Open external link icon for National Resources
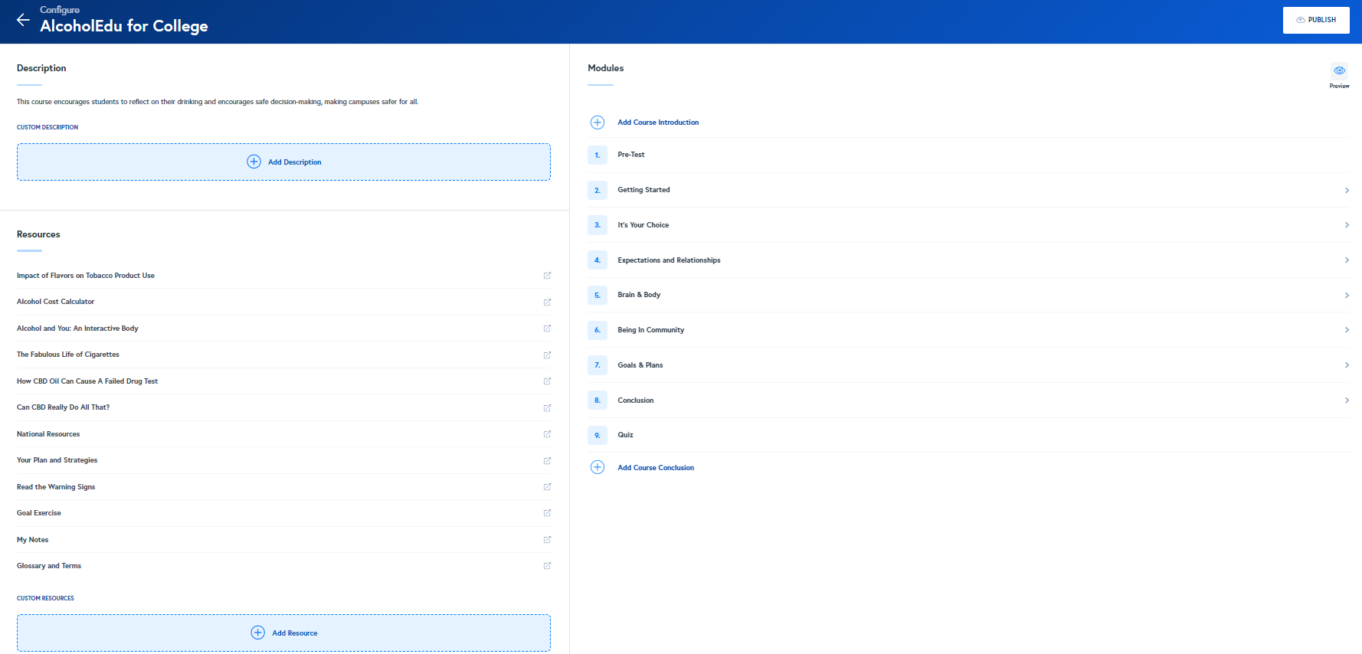Viewport: 1362px width, 654px height. pyautogui.click(x=547, y=434)
